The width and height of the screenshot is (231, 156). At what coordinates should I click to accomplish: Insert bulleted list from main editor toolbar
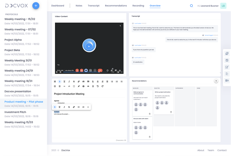112,82
